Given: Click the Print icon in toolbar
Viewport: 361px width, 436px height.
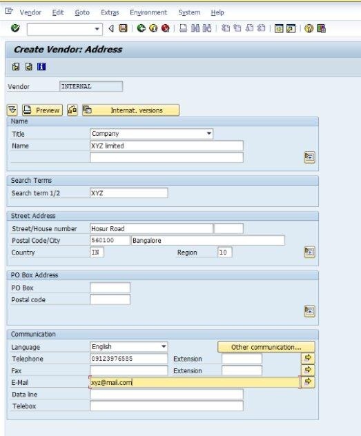Looking at the screenshot, I should point(184,28).
